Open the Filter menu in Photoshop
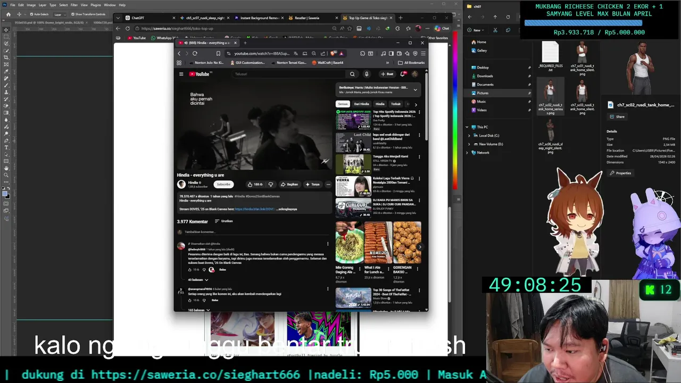The image size is (681, 383). click(74, 5)
